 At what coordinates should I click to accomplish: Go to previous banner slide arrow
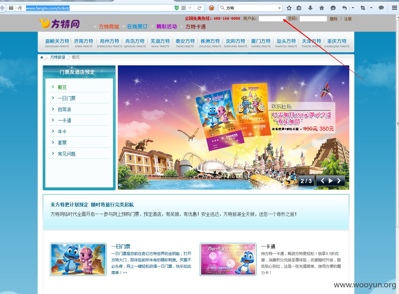(322, 181)
